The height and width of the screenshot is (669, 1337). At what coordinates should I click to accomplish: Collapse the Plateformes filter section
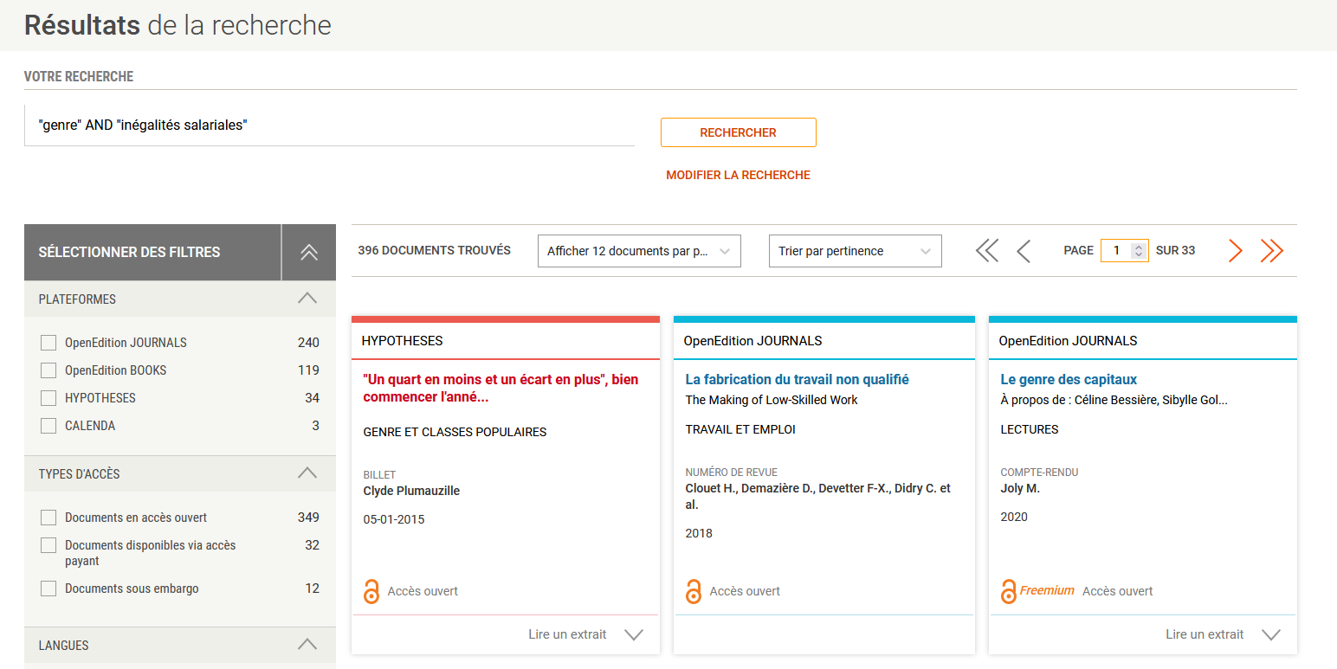pos(307,299)
